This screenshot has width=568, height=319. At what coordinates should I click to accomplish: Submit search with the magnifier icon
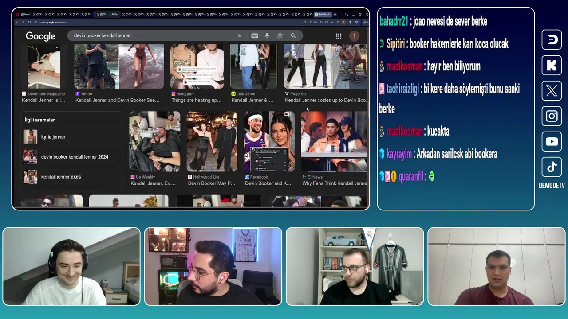[x=293, y=35]
